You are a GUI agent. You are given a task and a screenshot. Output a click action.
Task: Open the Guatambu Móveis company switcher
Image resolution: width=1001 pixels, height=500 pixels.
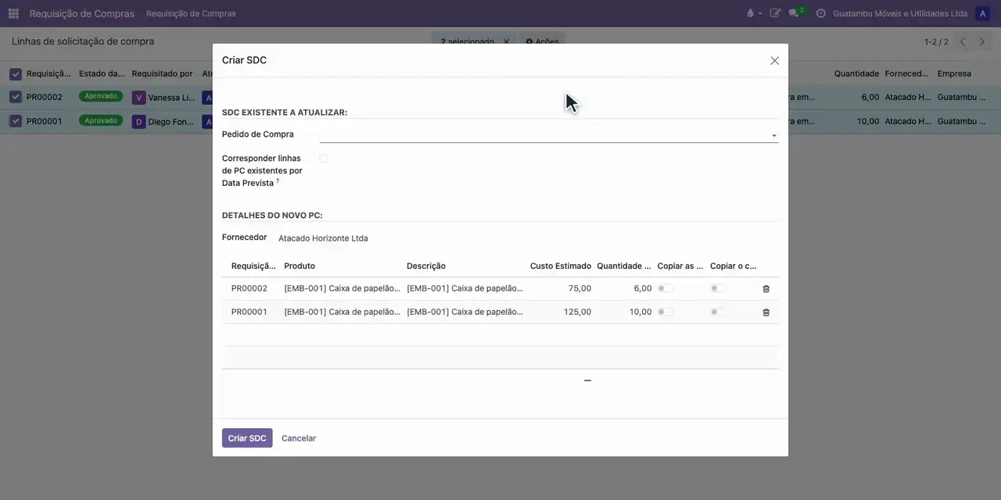pos(900,13)
